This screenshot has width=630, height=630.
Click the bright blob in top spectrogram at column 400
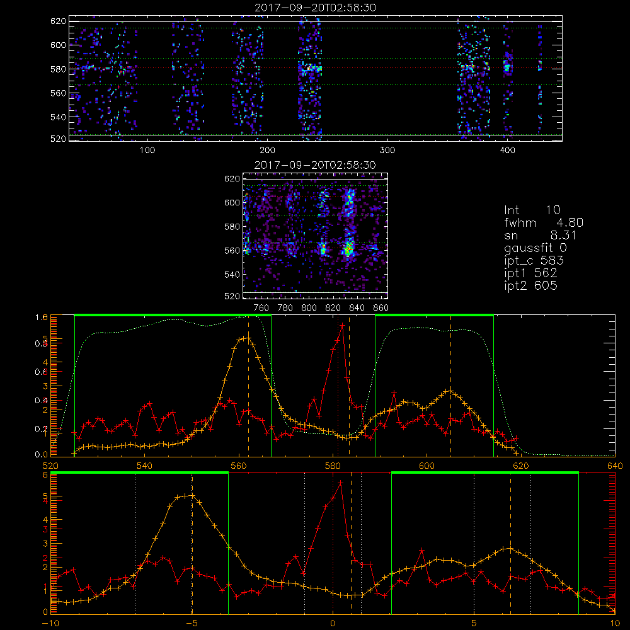pos(507,67)
